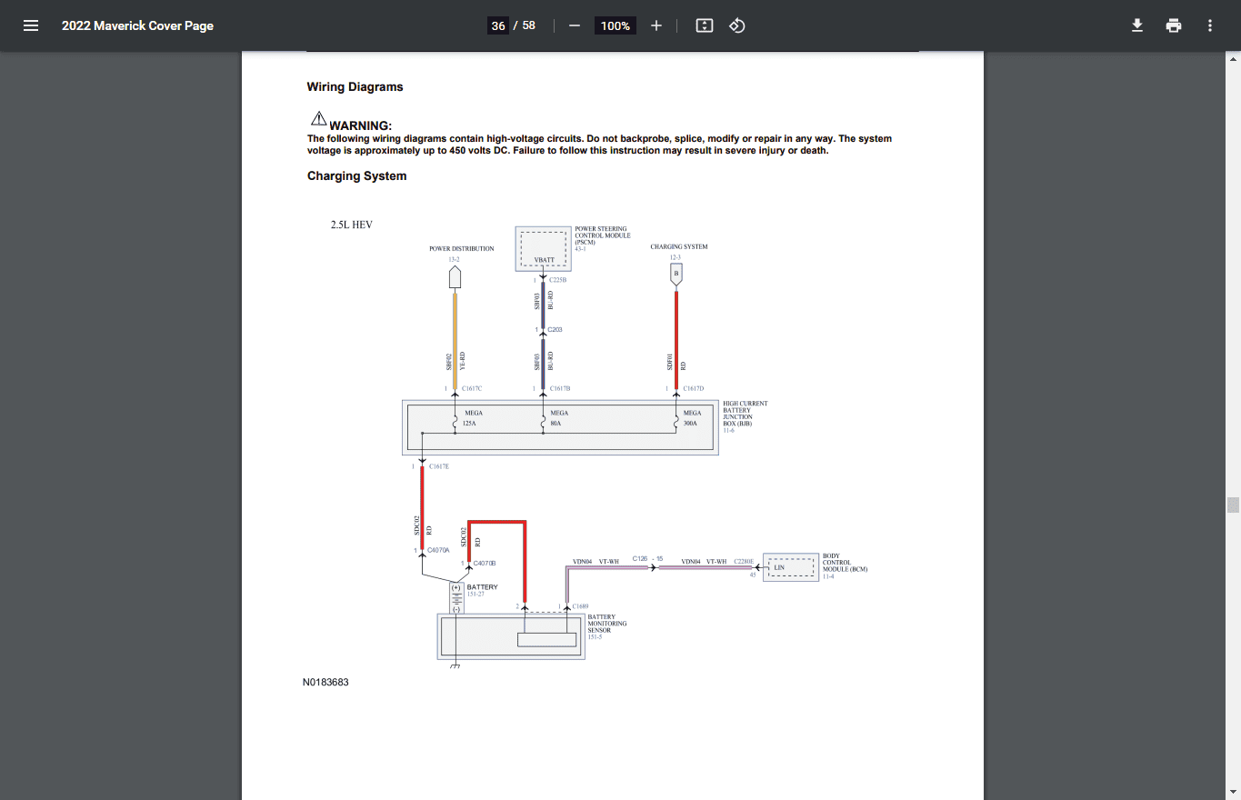The image size is (1241, 800).
Task: Click the fit to page icon
Action: pyautogui.click(x=705, y=25)
